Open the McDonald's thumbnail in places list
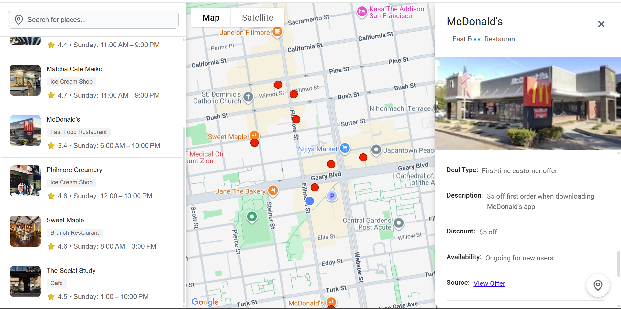 [25, 130]
